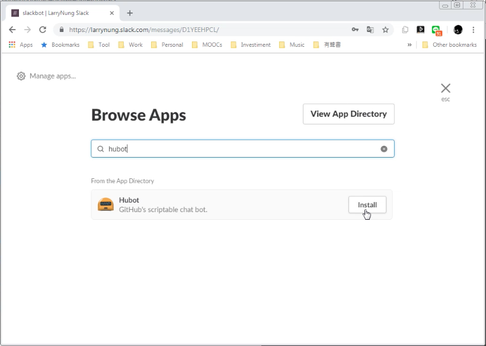486x346 pixels.
Task: Click the lock icon in the address bar
Action: tap(62, 30)
